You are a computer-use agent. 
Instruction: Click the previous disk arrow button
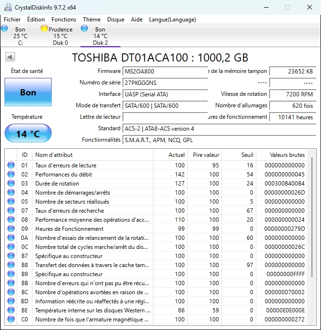point(10,57)
